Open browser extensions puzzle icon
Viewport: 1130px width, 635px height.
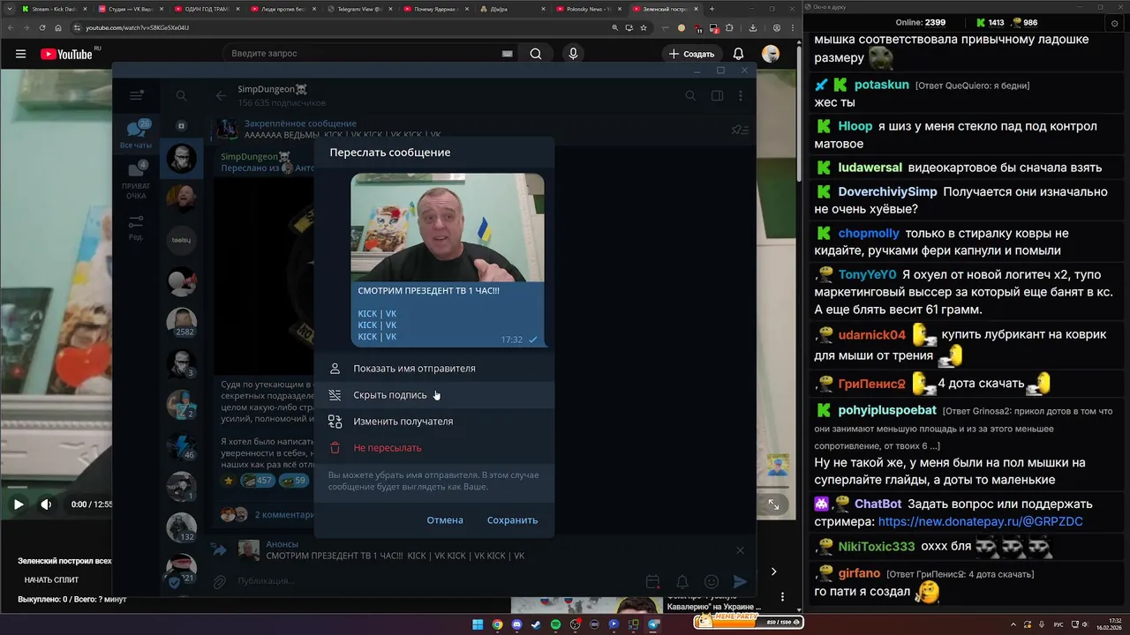pos(729,27)
